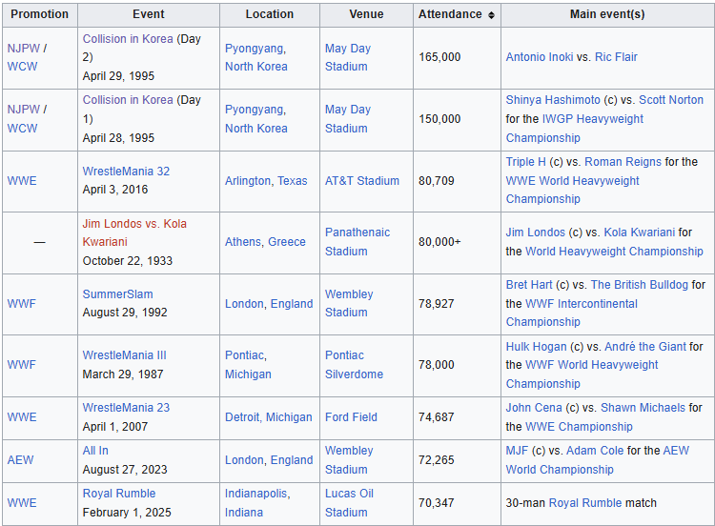This screenshot has width=715, height=526.
Task: Open the Ric Flair link
Action: 616,57
